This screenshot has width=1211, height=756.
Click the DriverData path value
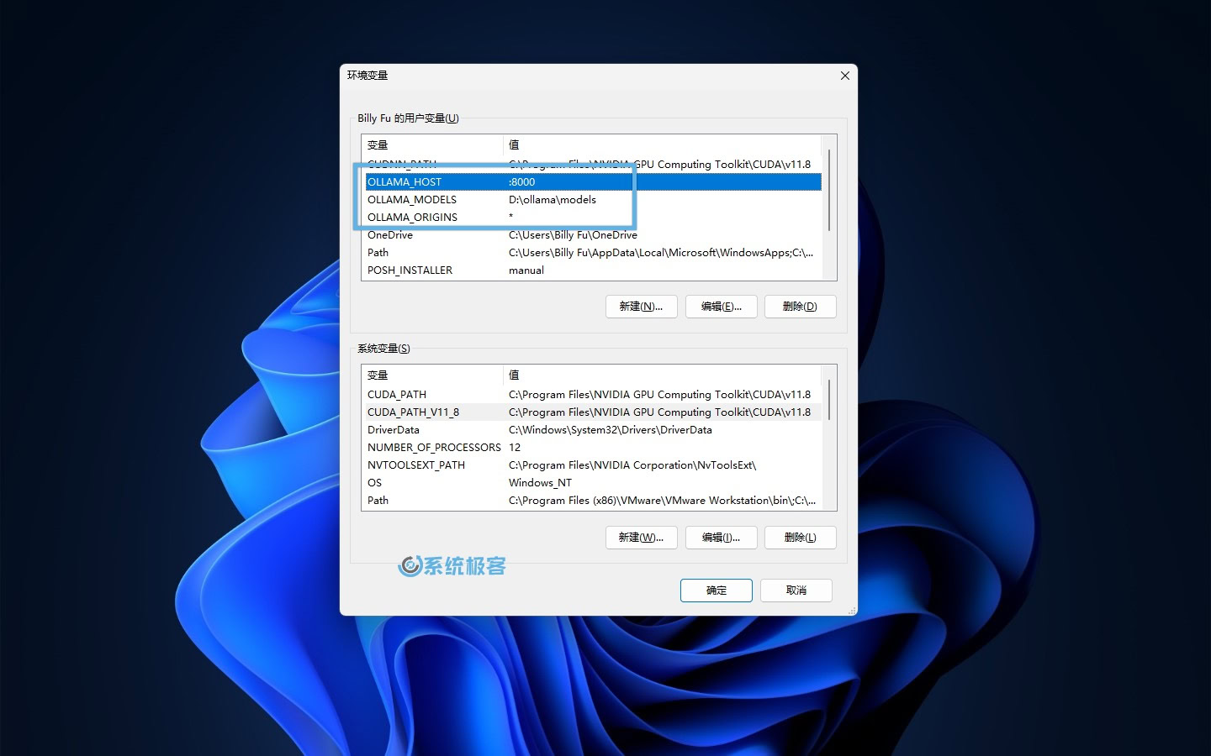point(610,429)
